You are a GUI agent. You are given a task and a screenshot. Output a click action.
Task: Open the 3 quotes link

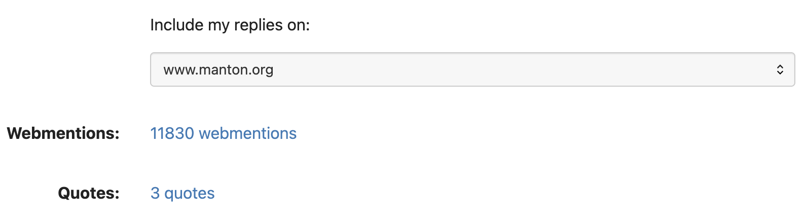coord(182,193)
